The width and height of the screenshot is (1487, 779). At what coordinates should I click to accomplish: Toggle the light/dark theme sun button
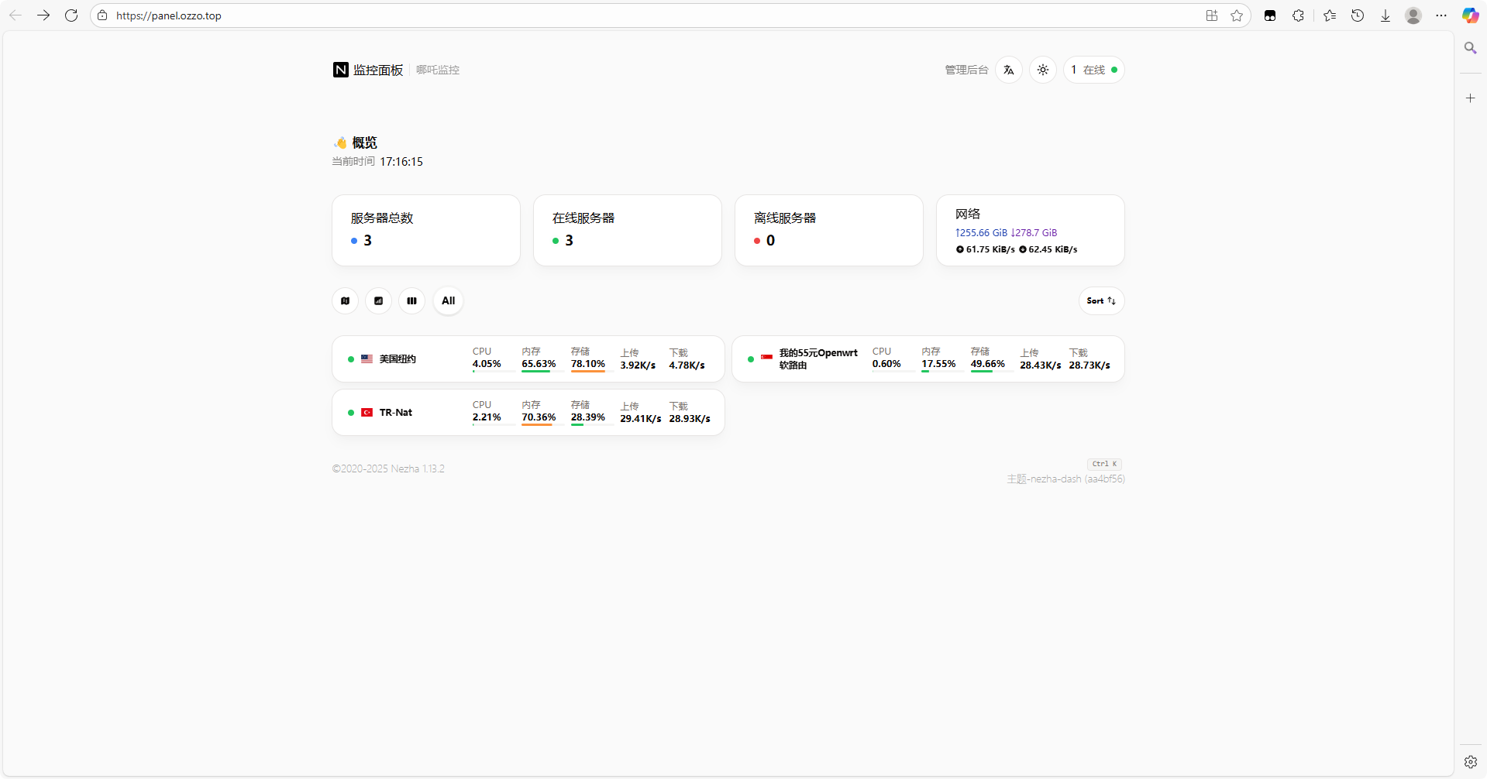[1043, 70]
